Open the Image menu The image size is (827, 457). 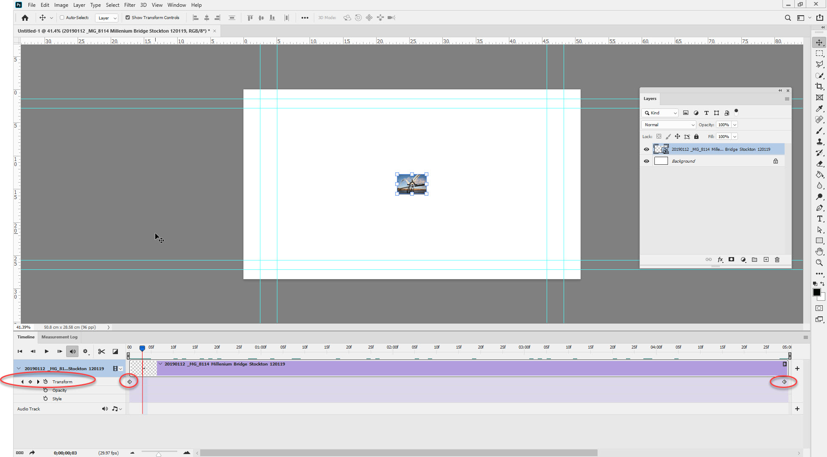point(61,5)
